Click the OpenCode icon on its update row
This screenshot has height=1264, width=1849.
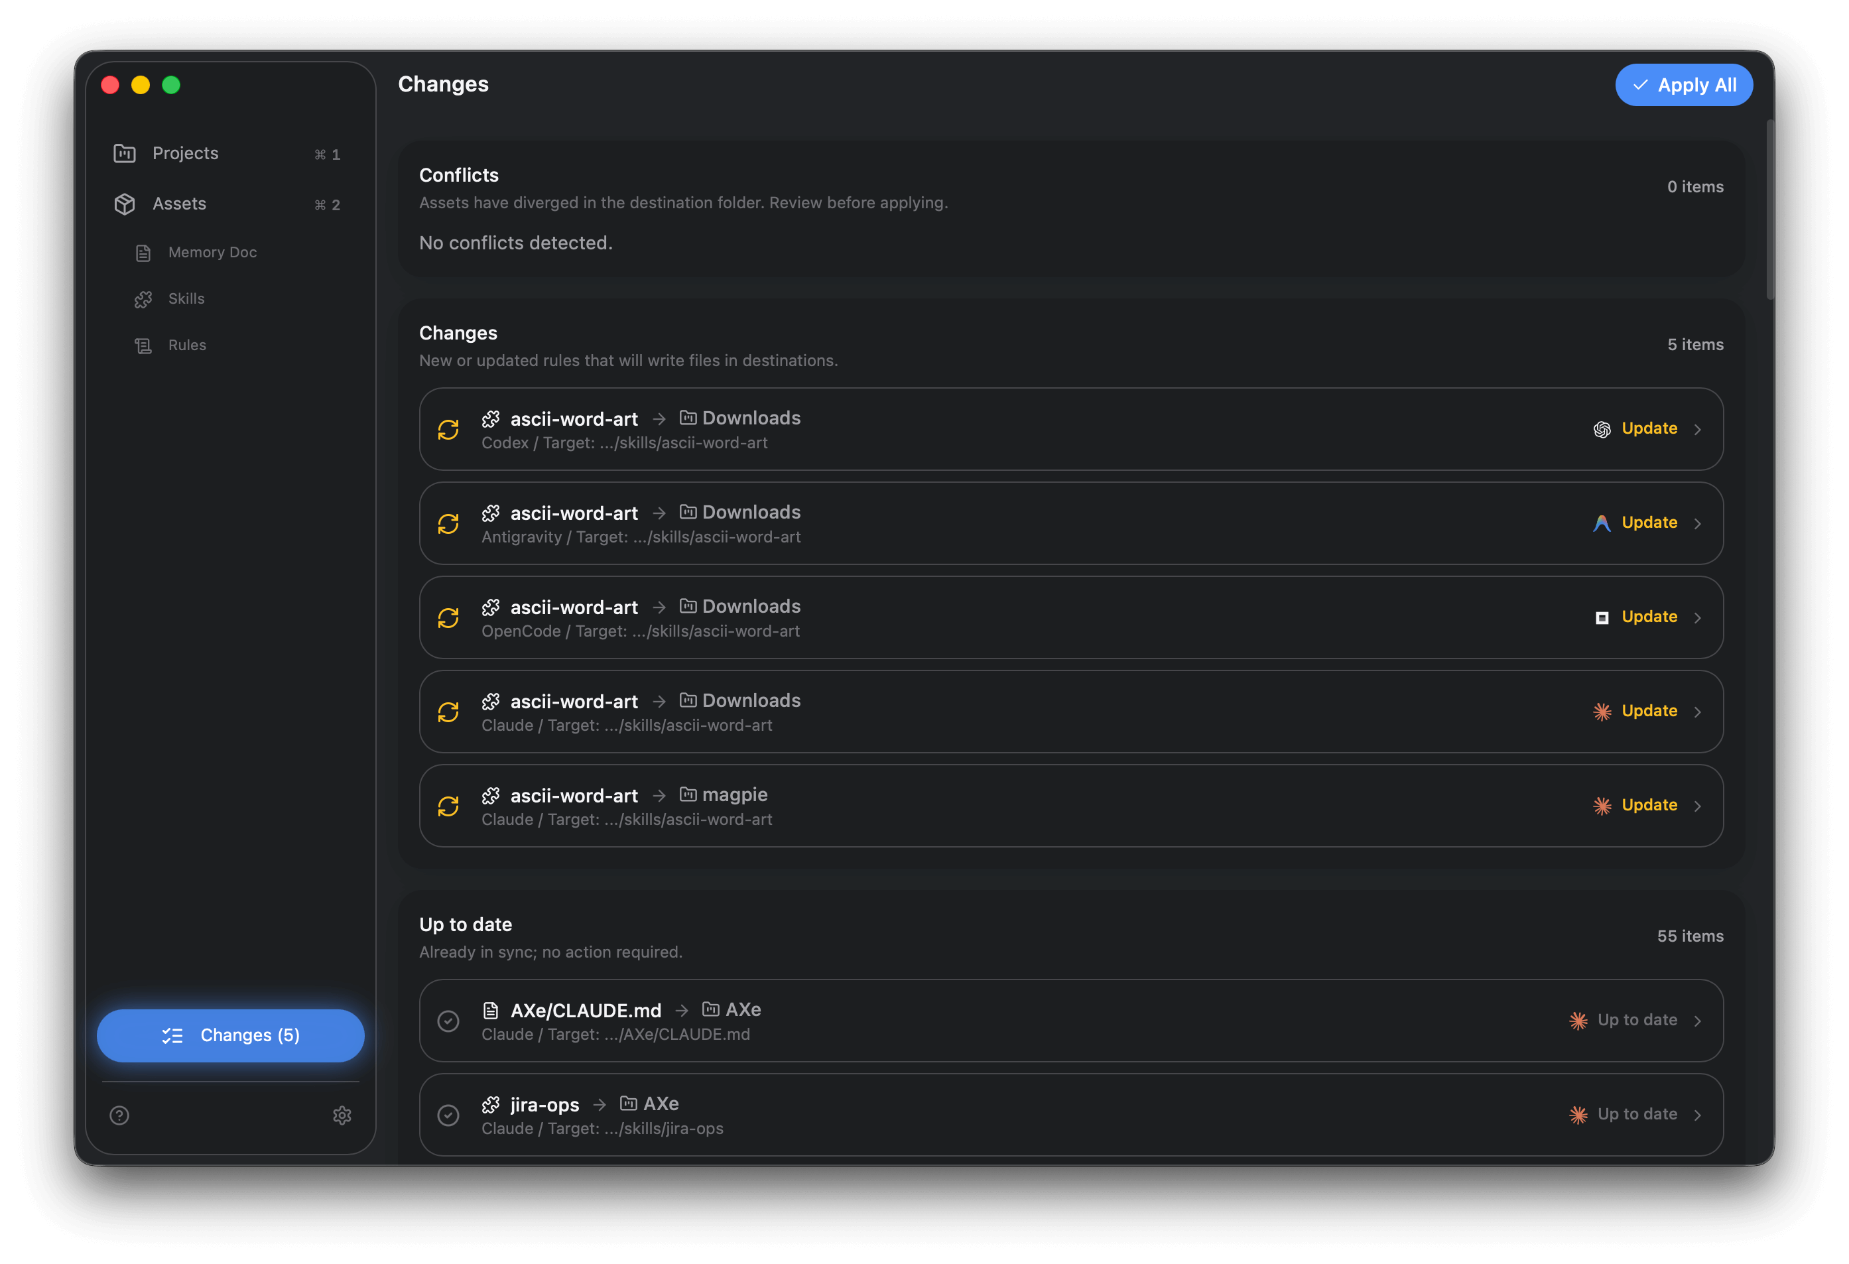[1602, 617]
